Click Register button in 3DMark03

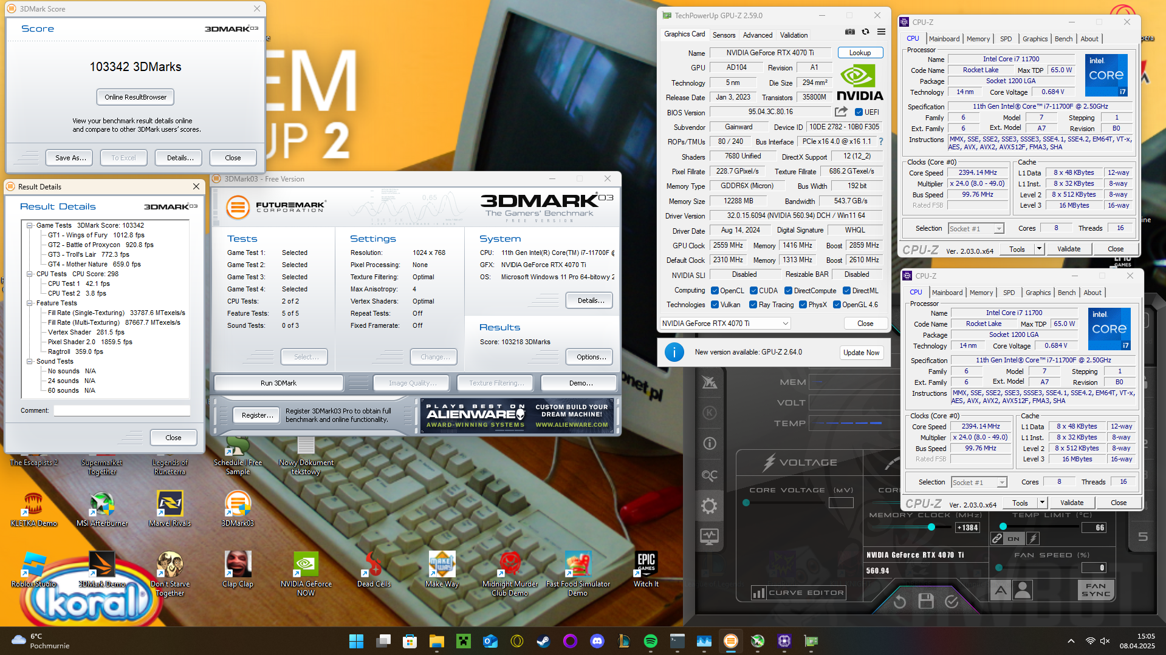click(x=258, y=415)
